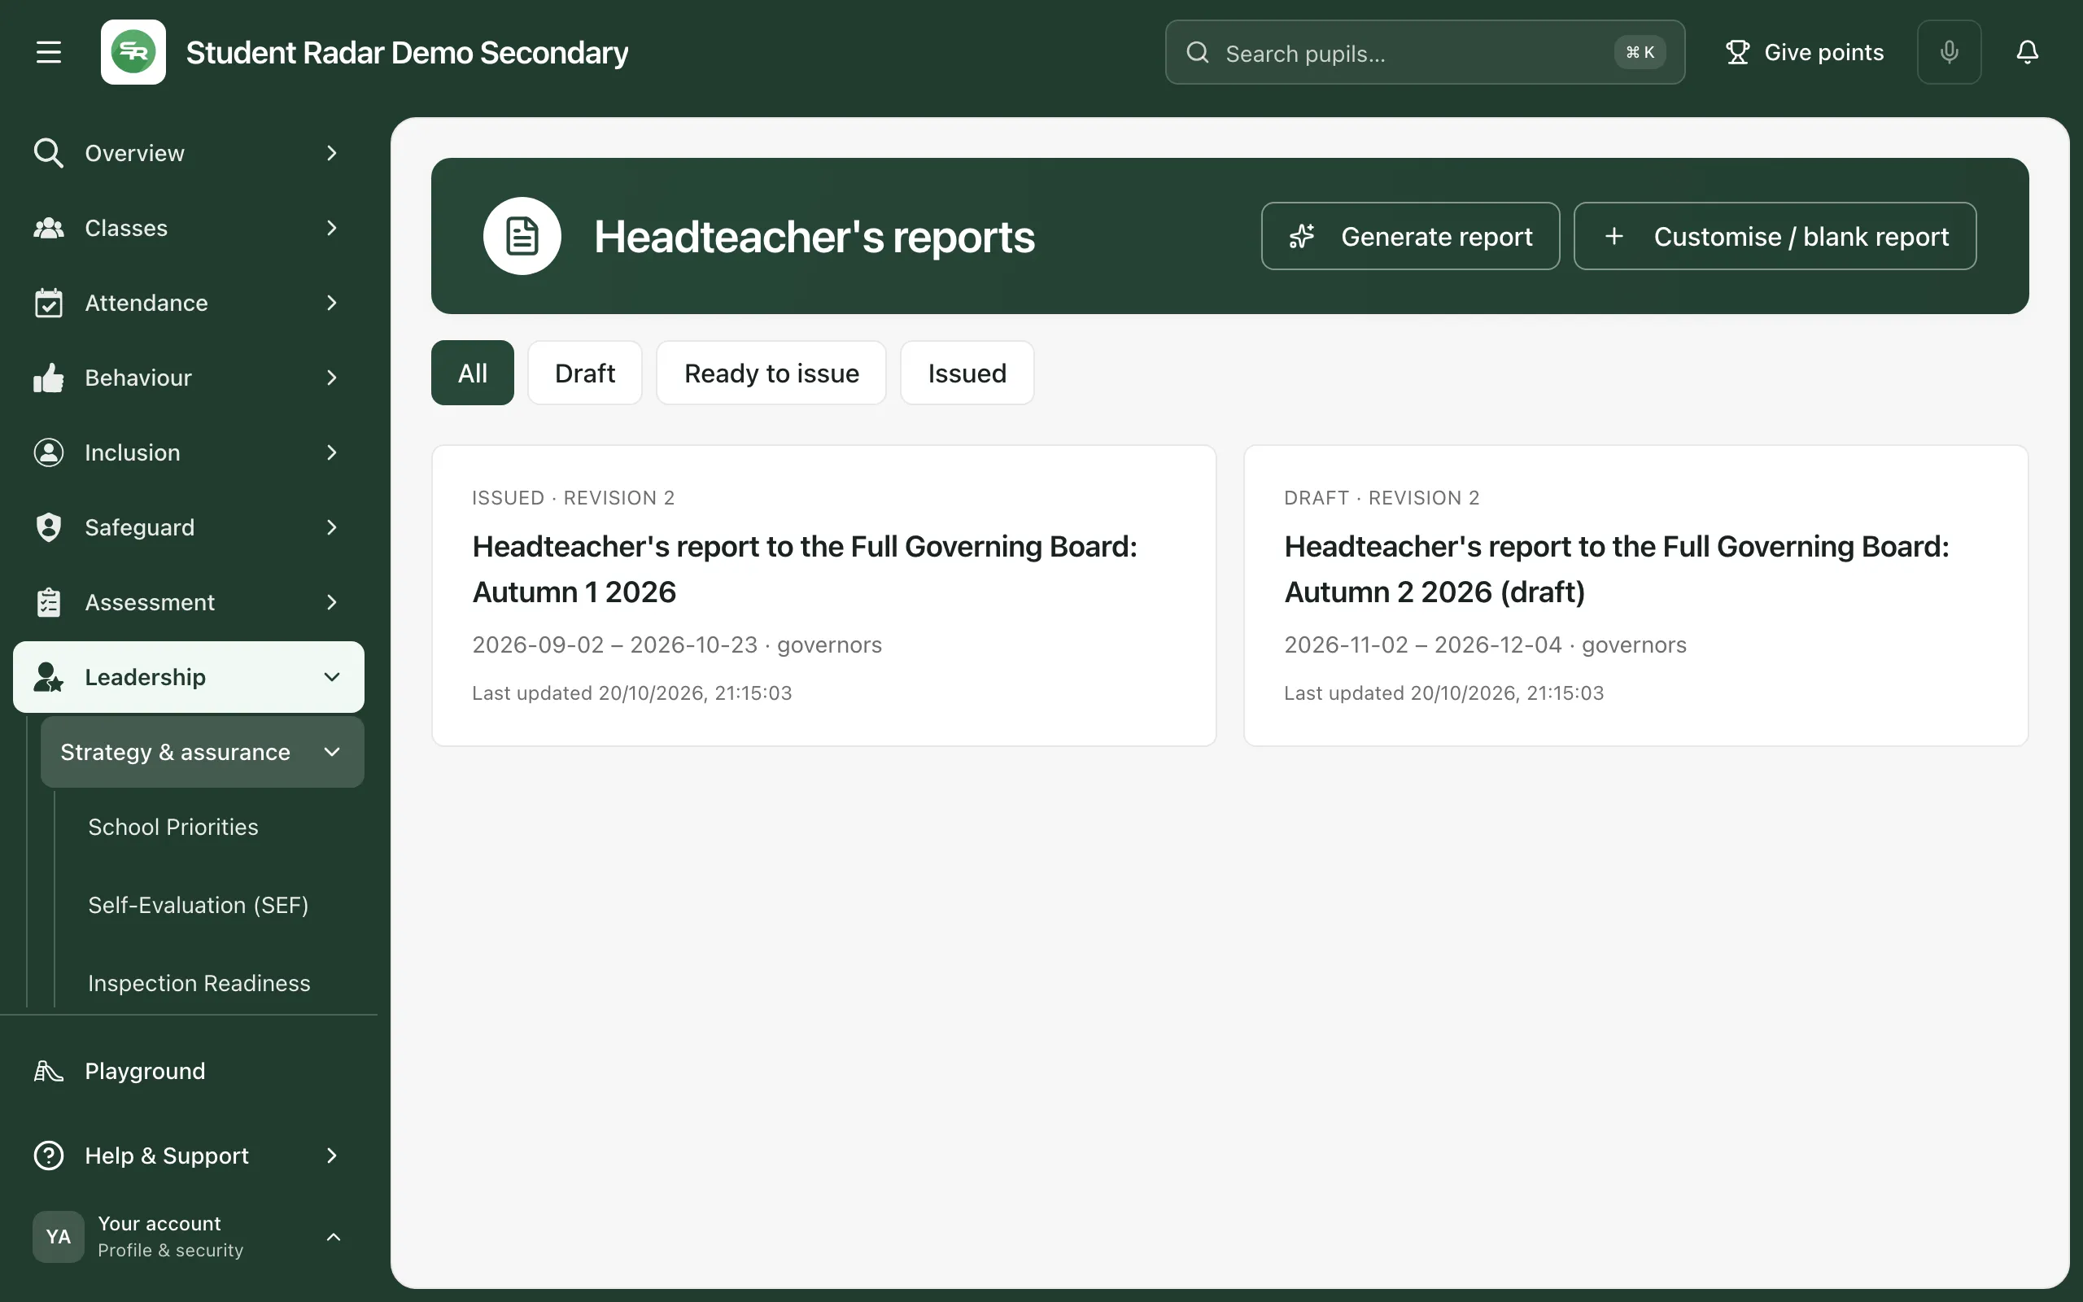2083x1302 pixels.
Task: Toggle the Your account menu chevron
Action: click(333, 1238)
